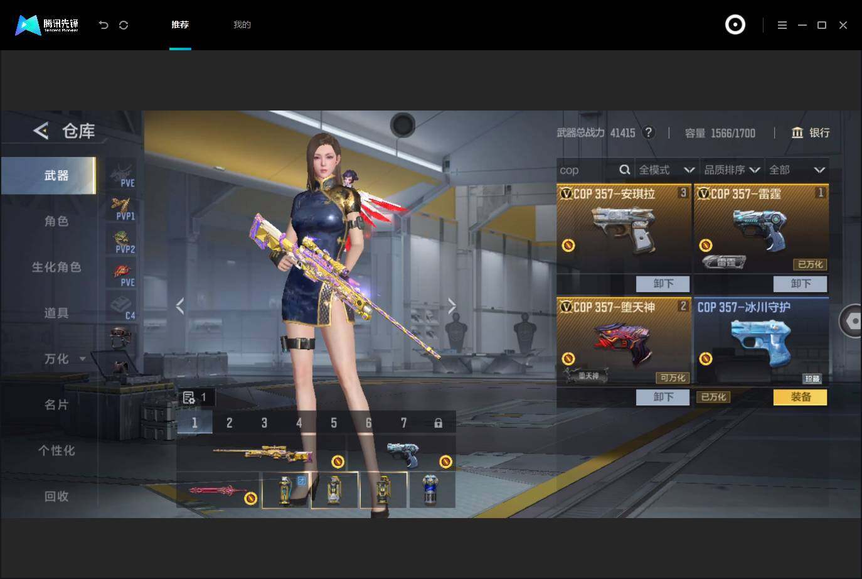
Task: Expand the 万化 sidebar entry
Action: point(64,359)
